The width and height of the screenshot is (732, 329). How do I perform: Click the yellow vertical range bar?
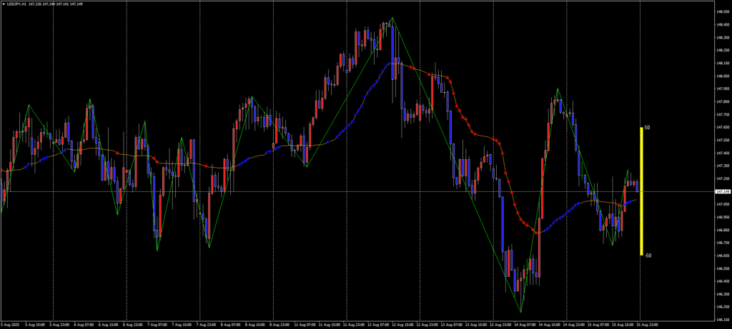tap(641, 191)
